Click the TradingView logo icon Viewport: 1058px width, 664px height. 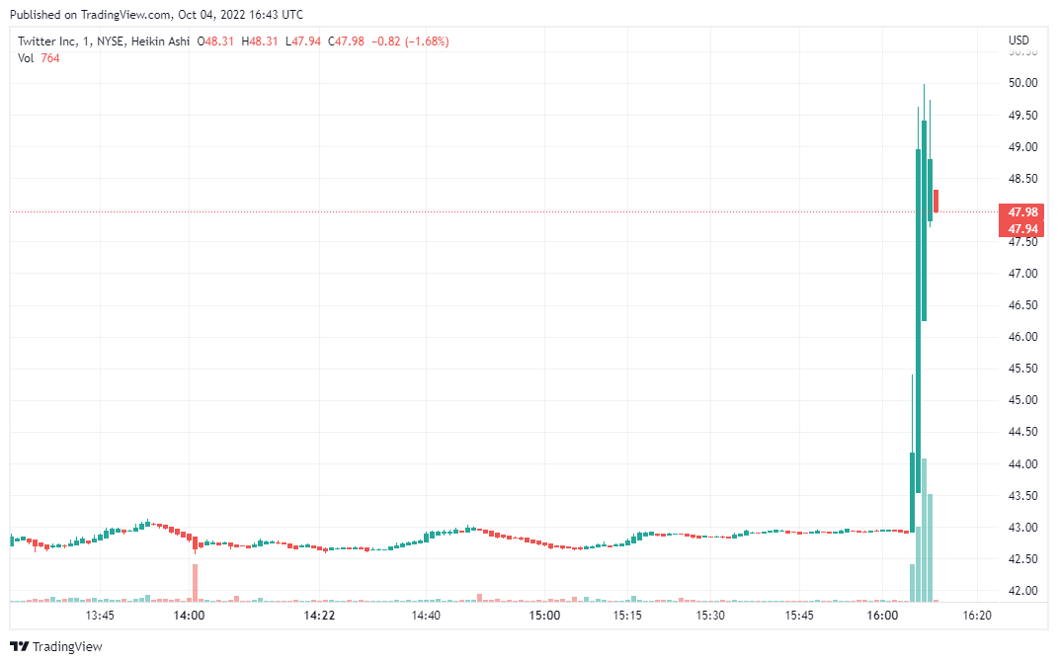[19, 646]
